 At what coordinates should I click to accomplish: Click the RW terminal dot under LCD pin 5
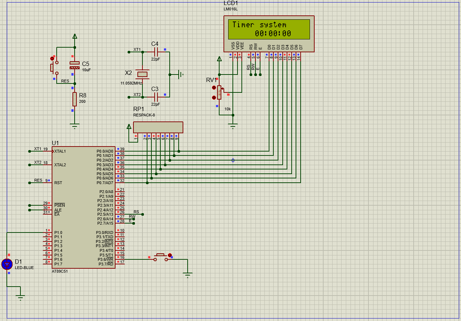click(x=255, y=75)
